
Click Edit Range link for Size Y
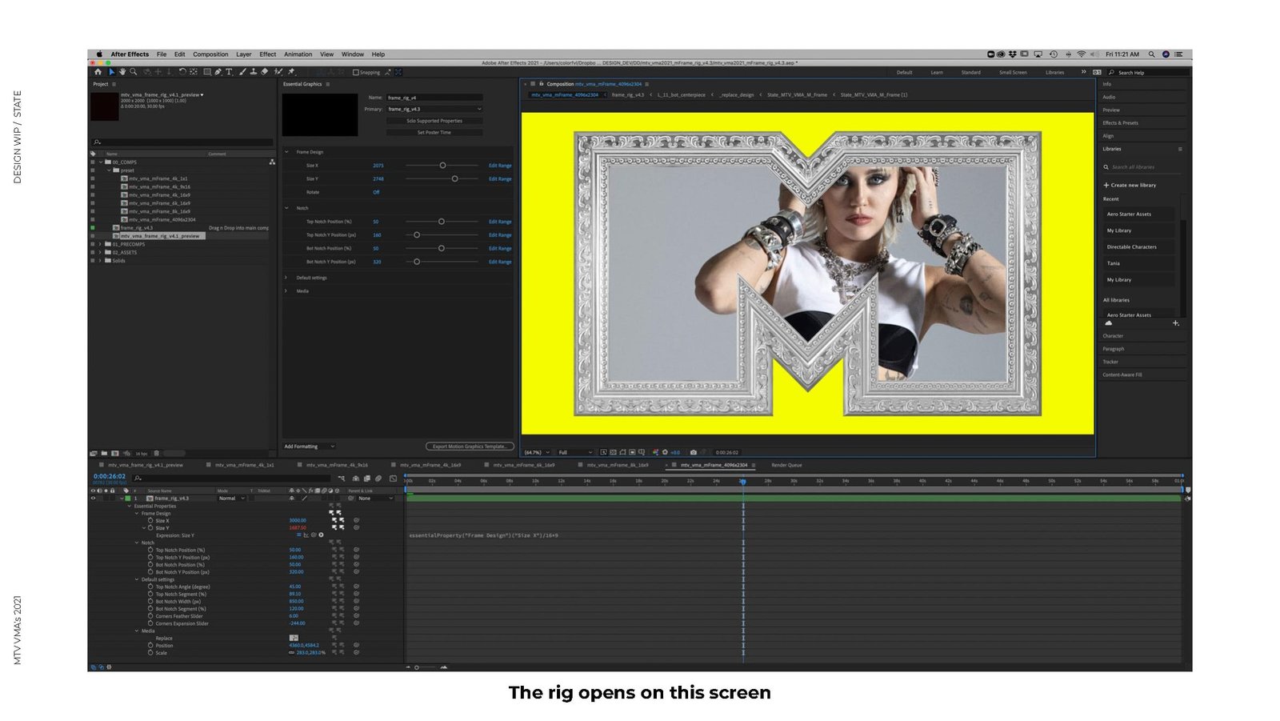[500, 179]
